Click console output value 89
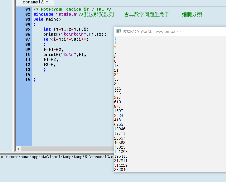The height and width of the screenshot is (182, 226). 116,84
